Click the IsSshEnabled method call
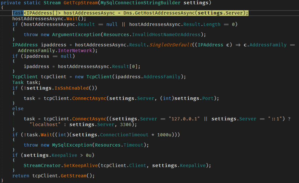The height and width of the screenshot is (183, 299). pyautogui.click(x=74, y=88)
